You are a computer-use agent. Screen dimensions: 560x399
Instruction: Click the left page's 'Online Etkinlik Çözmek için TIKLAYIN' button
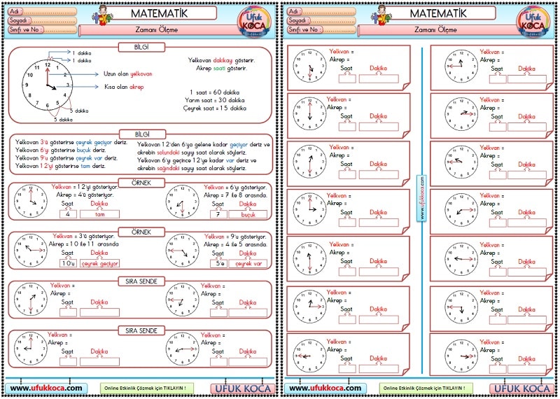147,388
